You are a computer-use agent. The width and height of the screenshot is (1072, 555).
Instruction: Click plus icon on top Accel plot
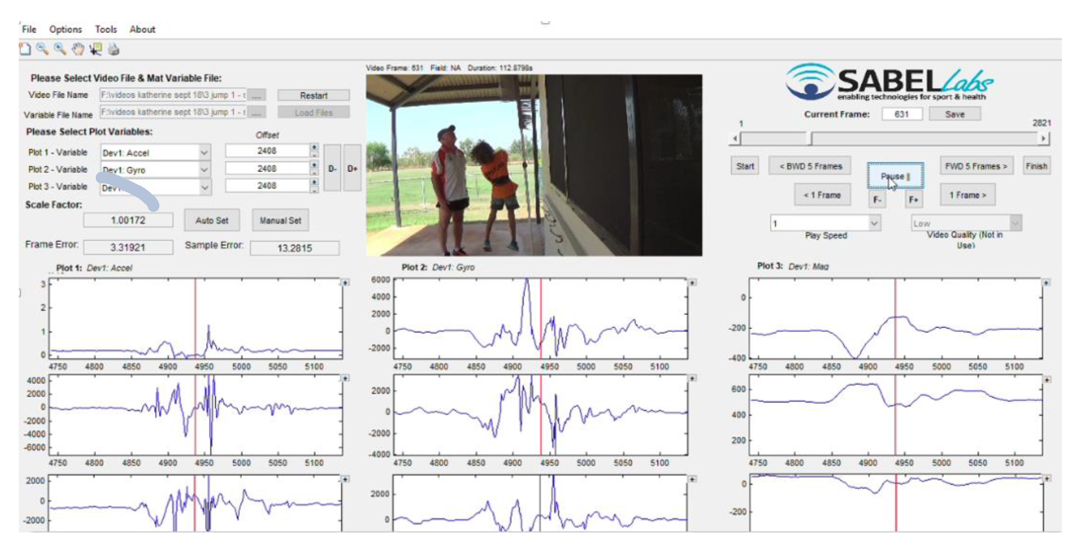pyautogui.click(x=345, y=283)
